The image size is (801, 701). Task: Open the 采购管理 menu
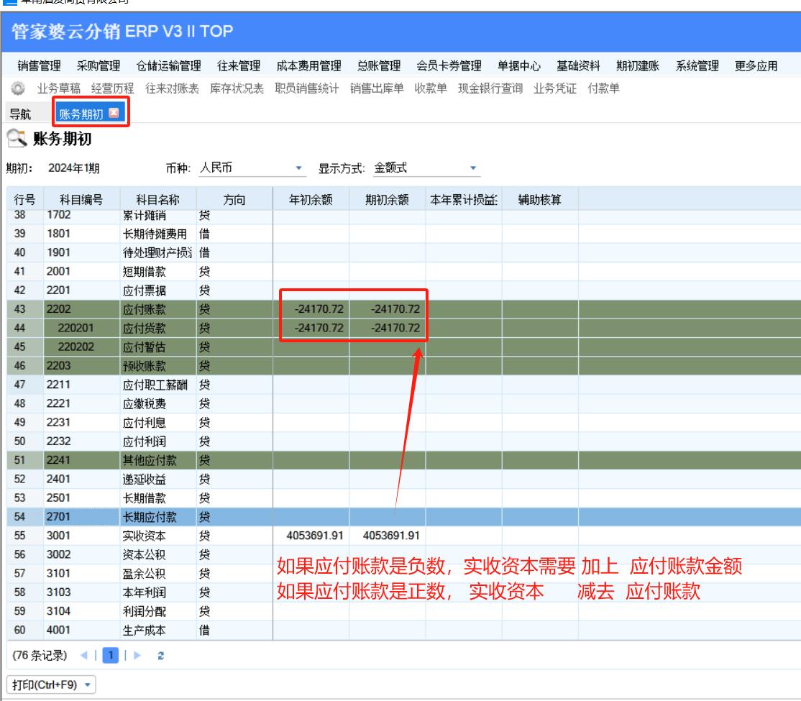coord(99,66)
